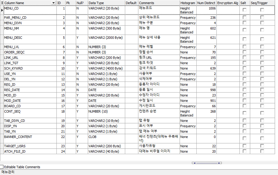Click the 링크 URL comment cell
Image resolution: width=278 pixels, height=175 pixels.
159,58
